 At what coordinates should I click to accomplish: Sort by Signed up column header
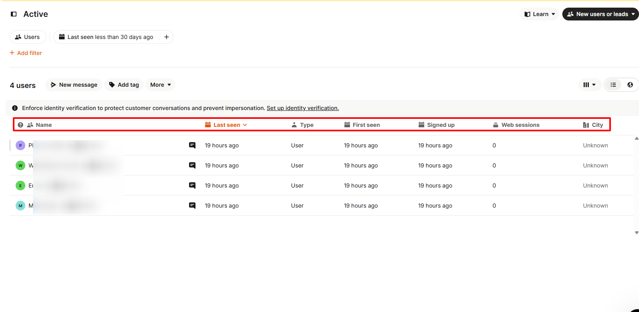[x=436, y=125]
